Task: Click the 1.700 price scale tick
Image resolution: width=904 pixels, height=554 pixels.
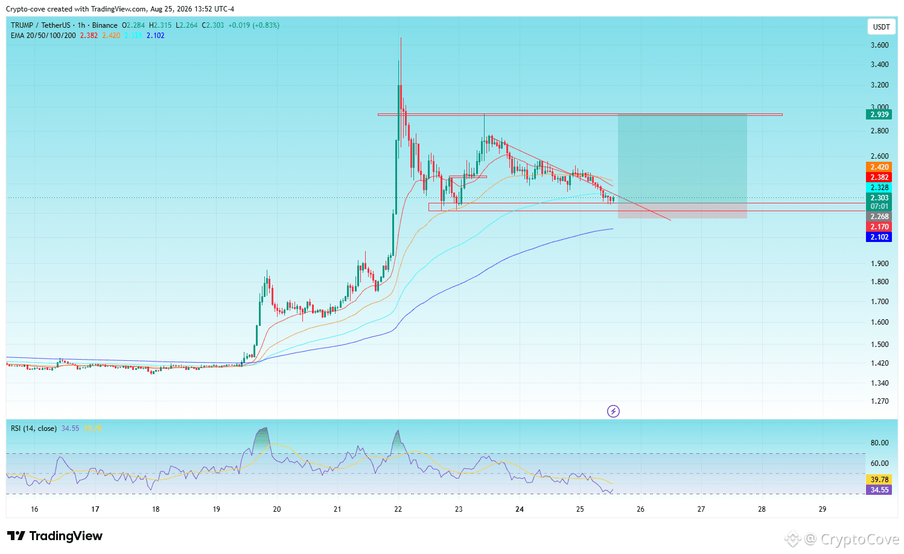Action: point(879,302)
